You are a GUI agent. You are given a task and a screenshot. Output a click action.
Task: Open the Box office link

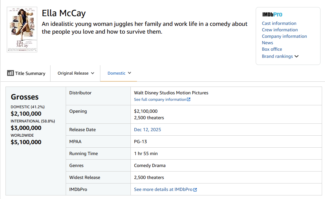[272, 49]
